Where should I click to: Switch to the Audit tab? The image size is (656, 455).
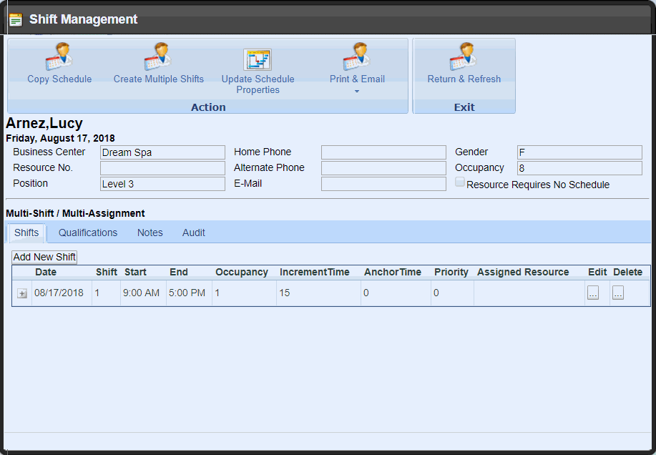[194, 233]
